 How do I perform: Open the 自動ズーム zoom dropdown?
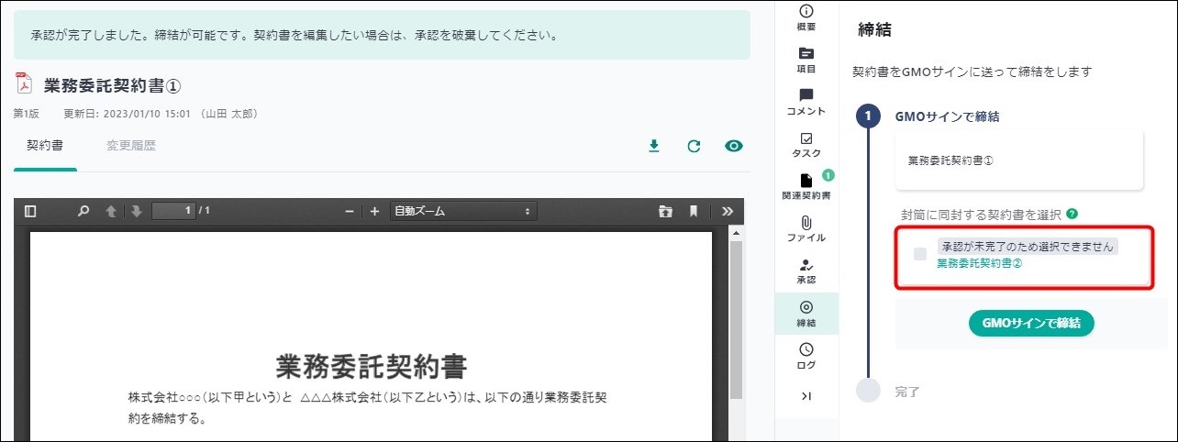[x=462, y=211]
